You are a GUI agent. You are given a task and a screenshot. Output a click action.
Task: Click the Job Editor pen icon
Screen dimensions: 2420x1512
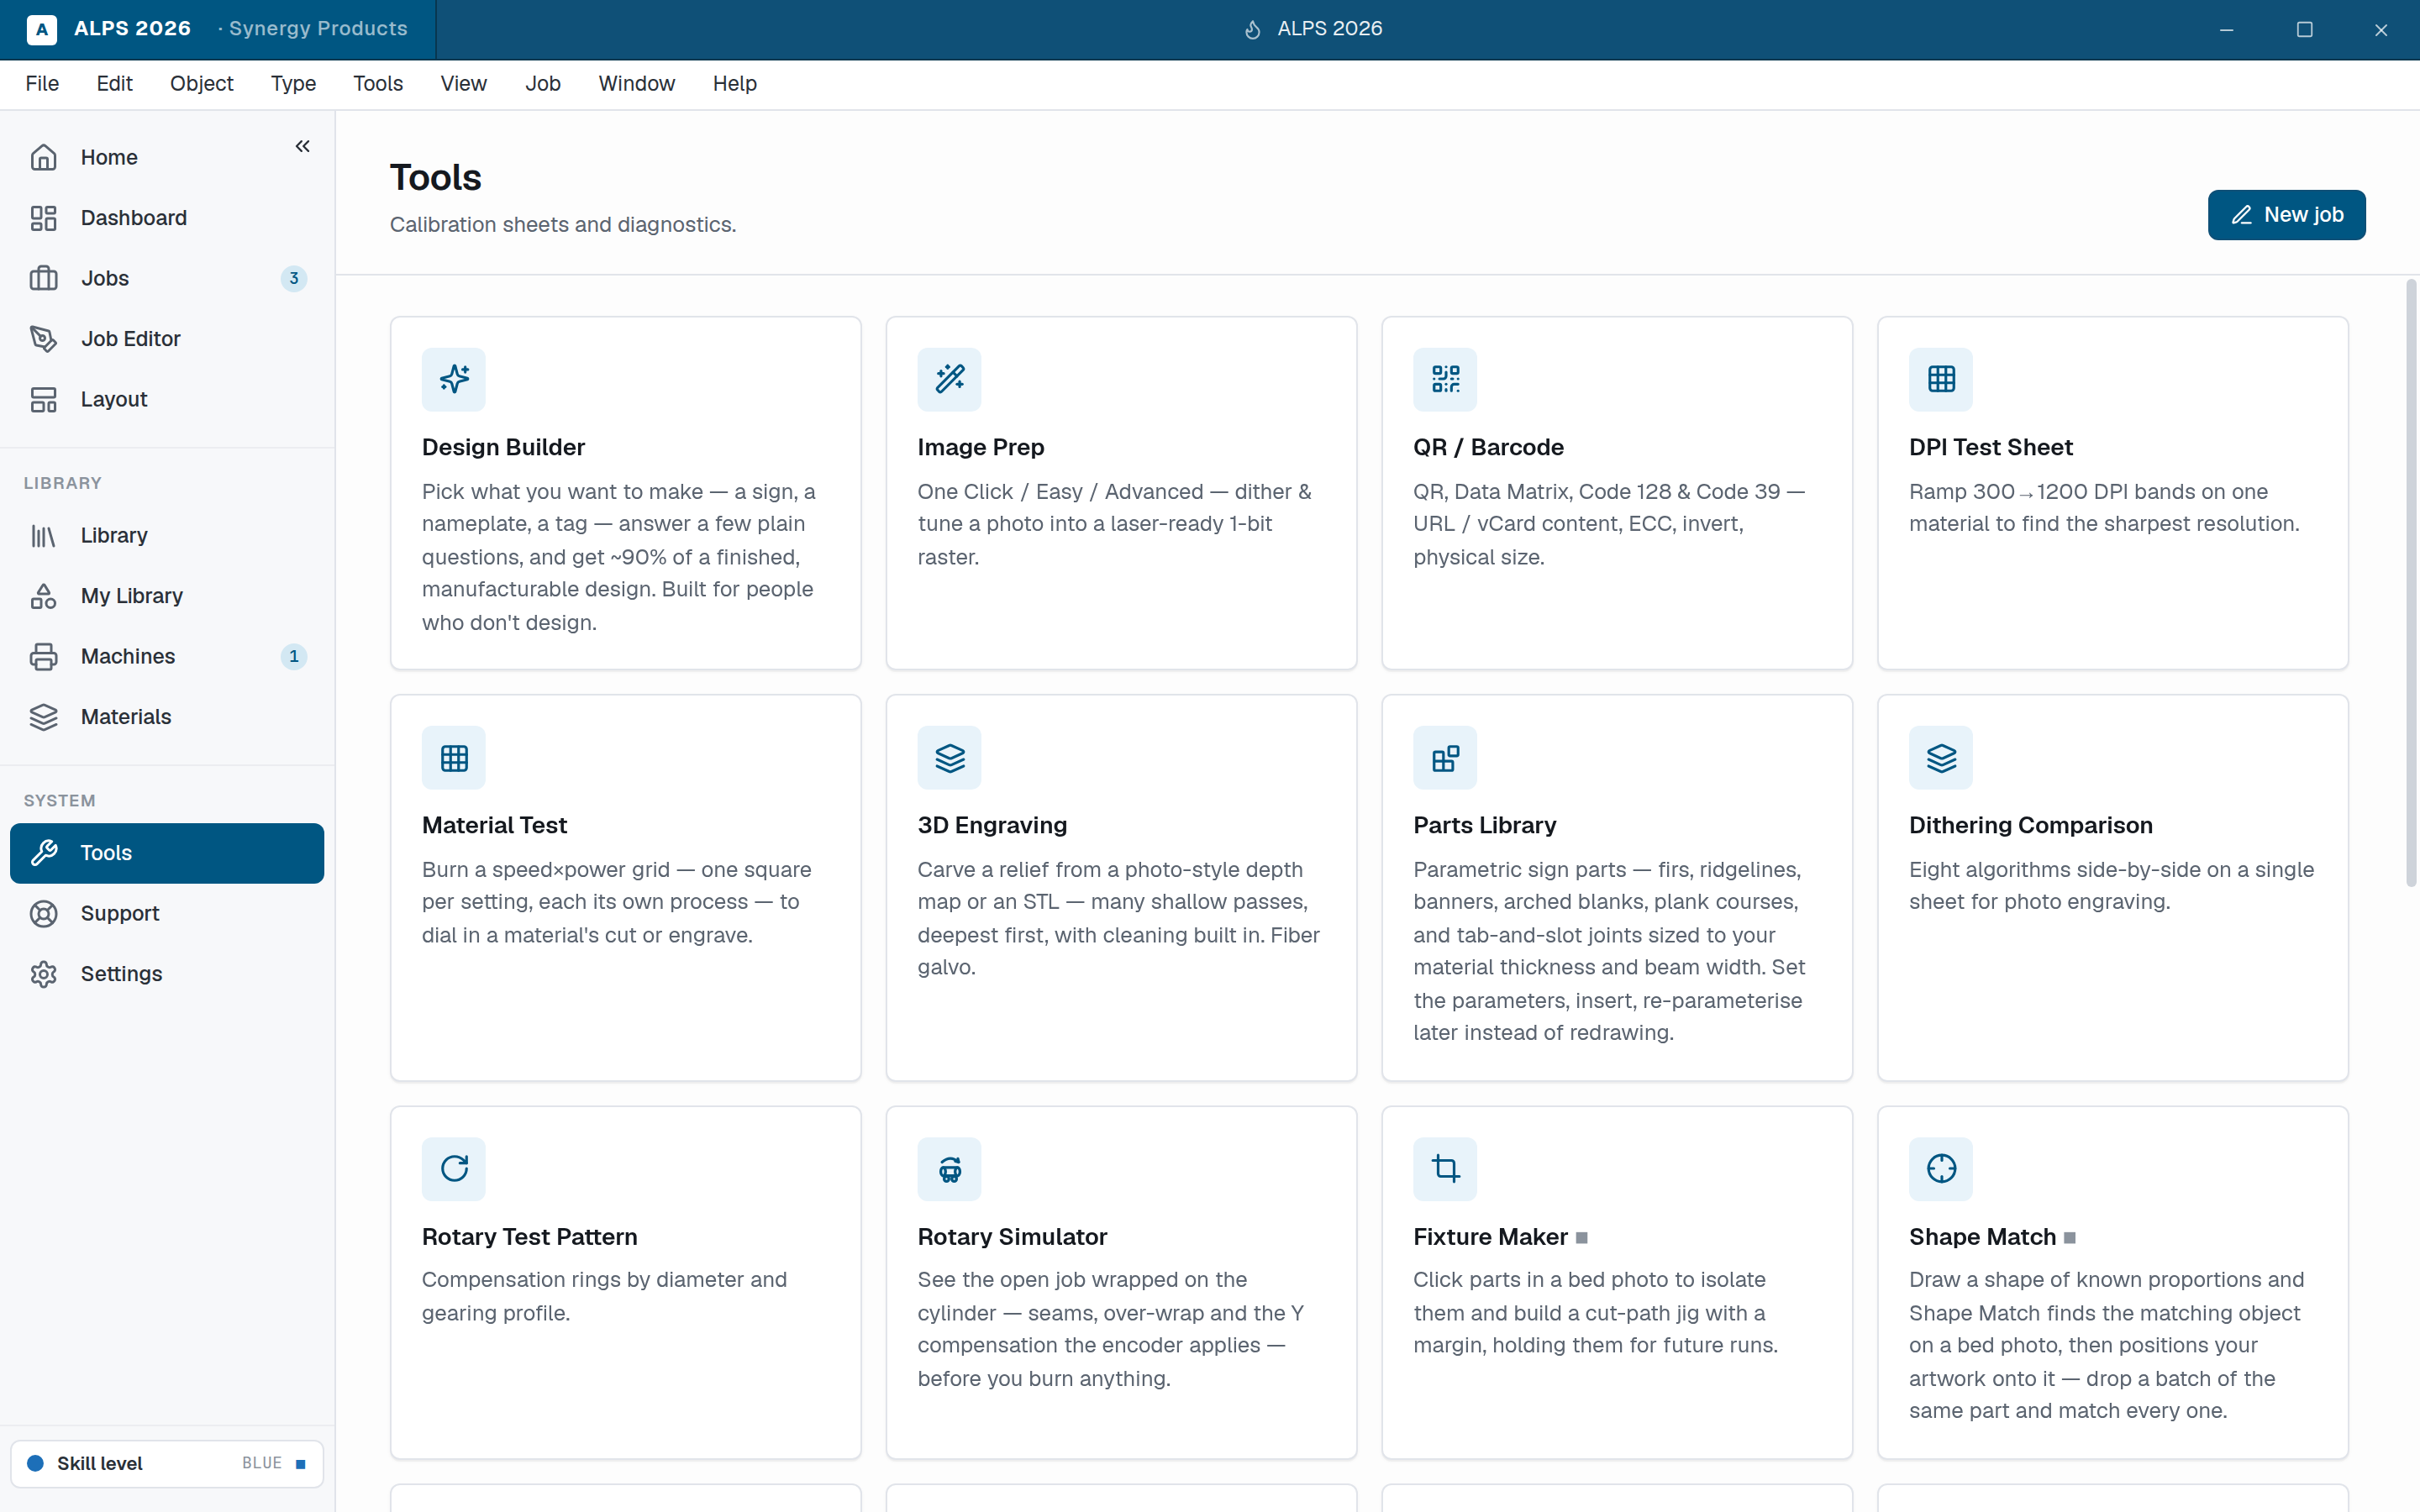[x=43, y=339]
